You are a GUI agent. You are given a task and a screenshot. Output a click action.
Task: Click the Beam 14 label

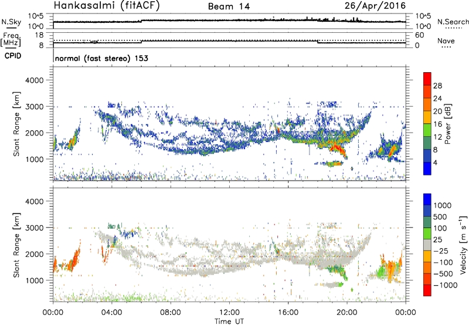[229, 6]
